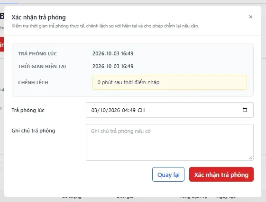Click the dialog title Xác nhận trả phòng
The width and height of the screenshot is (266, 202).
pos(38,18)
